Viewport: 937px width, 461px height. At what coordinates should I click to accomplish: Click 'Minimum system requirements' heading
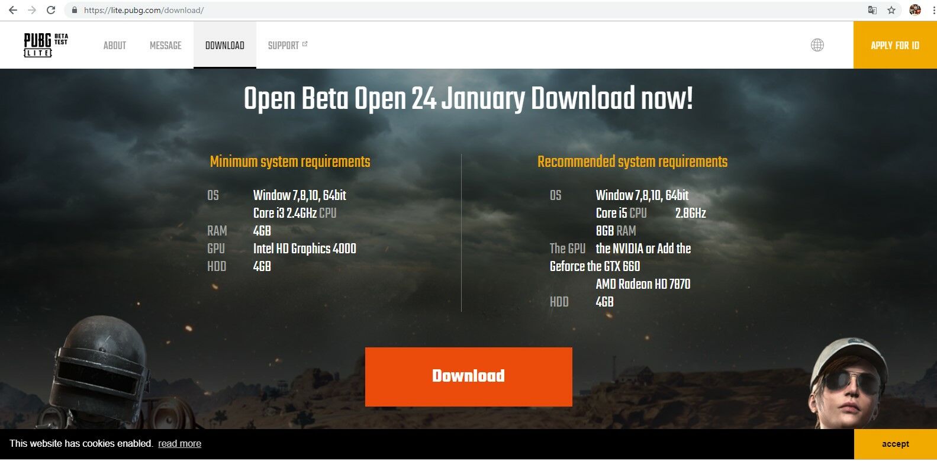290,162
